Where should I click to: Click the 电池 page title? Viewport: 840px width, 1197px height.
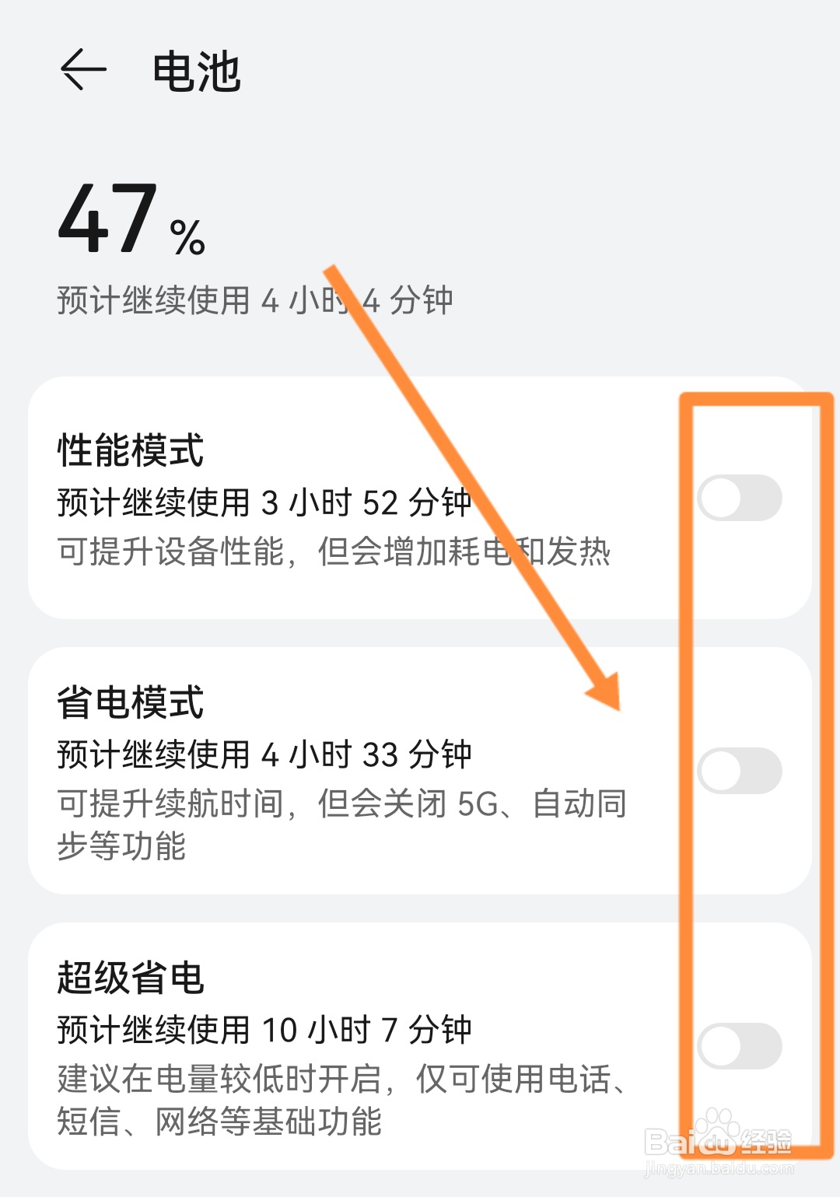click(196, 72)
